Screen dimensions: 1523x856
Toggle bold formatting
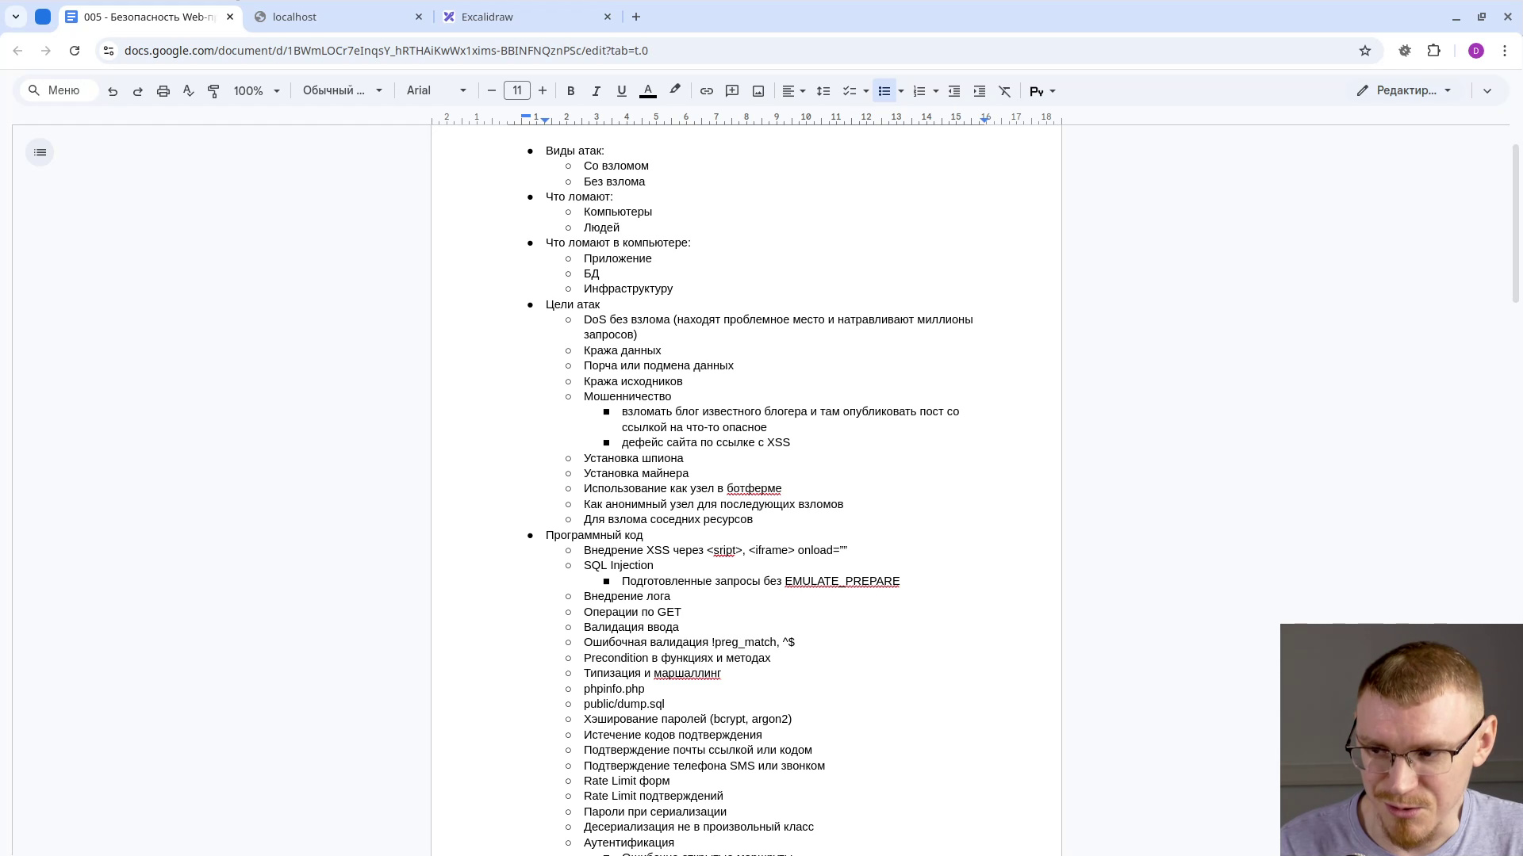[x=570, y=91]
